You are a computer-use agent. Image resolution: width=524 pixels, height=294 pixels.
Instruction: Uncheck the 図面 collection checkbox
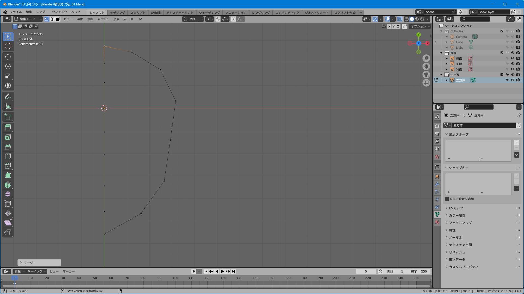click(502, 53)
